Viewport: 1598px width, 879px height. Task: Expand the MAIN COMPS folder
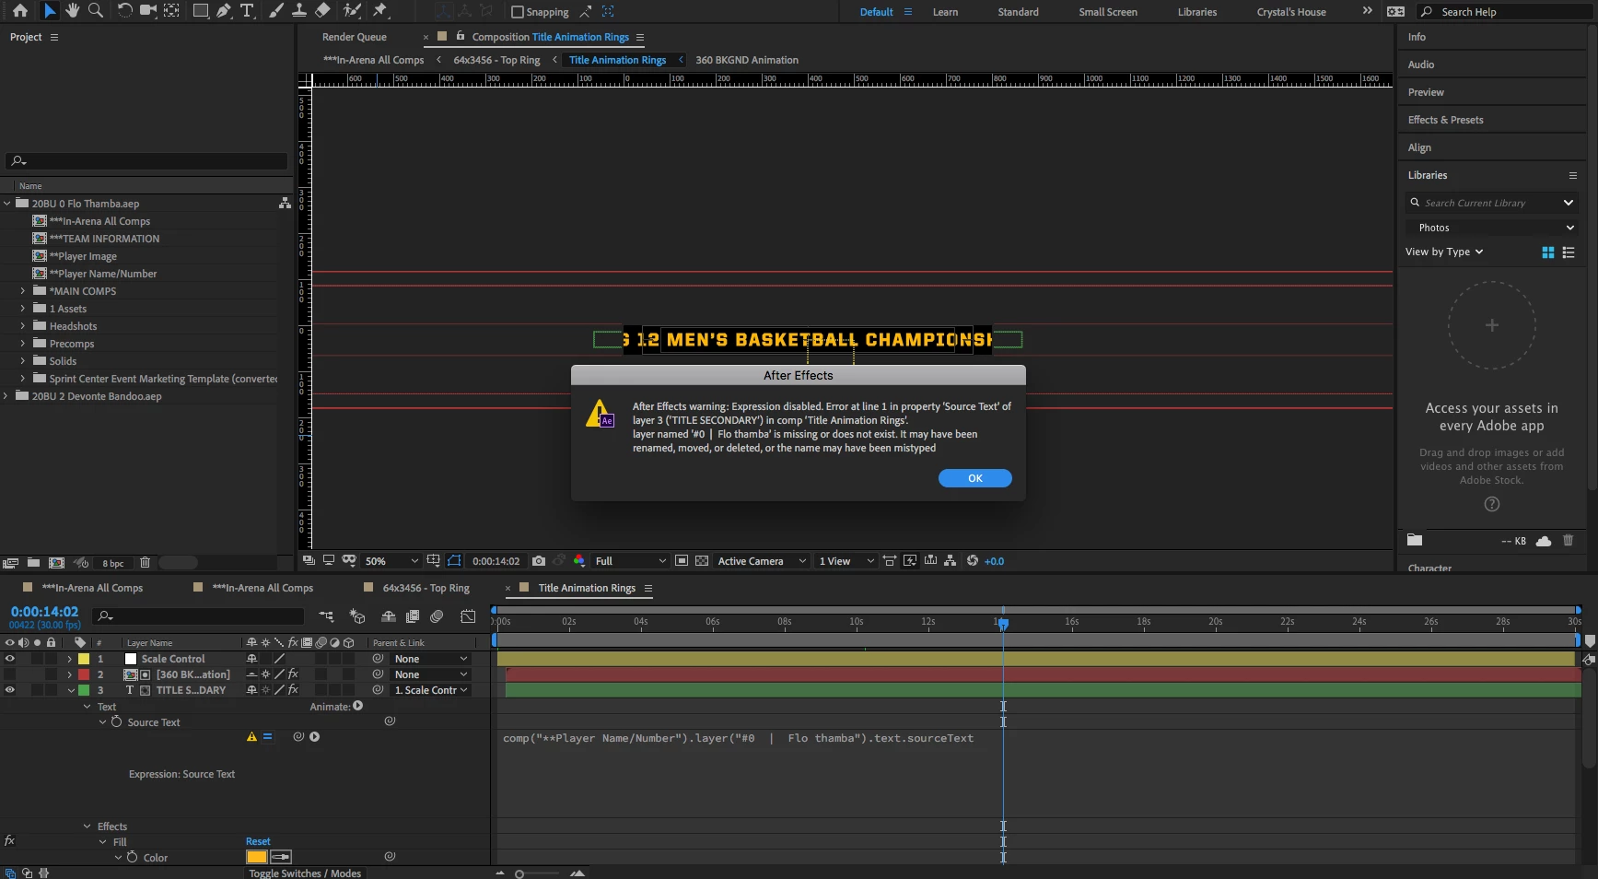pos(23,291)
